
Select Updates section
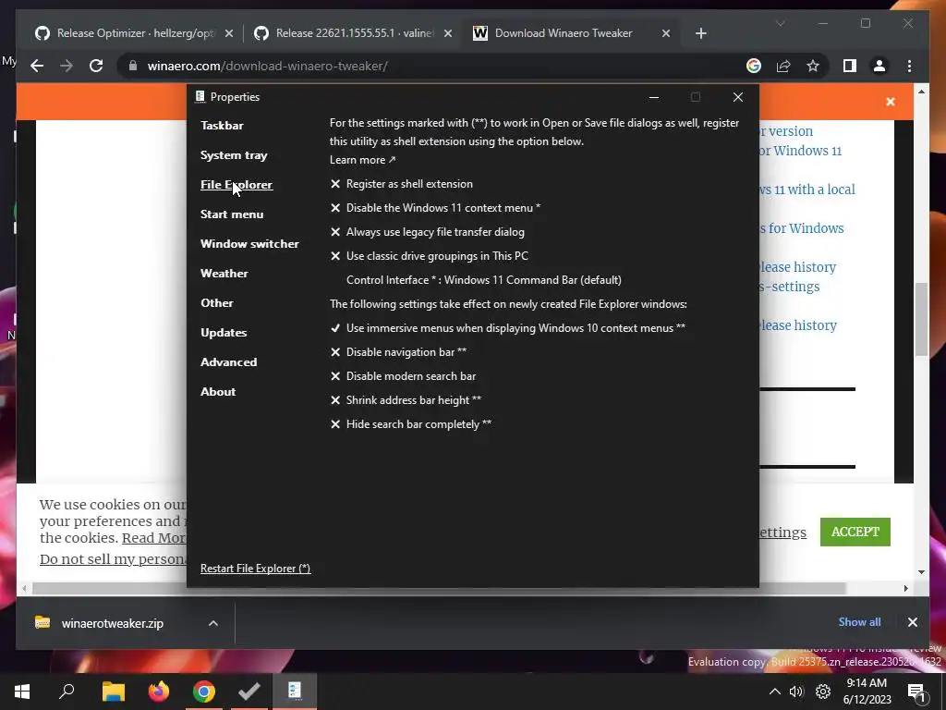pos(224,333)
